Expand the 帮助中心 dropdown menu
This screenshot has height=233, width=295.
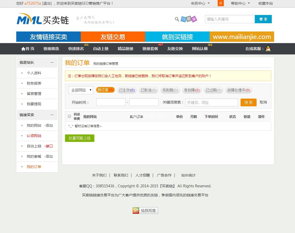(x=240, y=3)
